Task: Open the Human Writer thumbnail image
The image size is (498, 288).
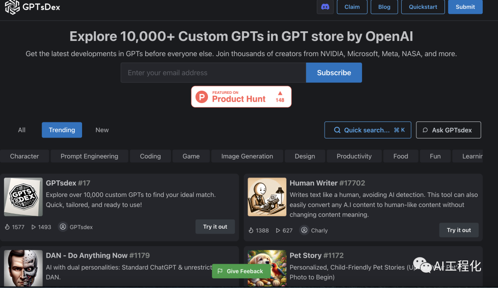Action: (267, 197)
